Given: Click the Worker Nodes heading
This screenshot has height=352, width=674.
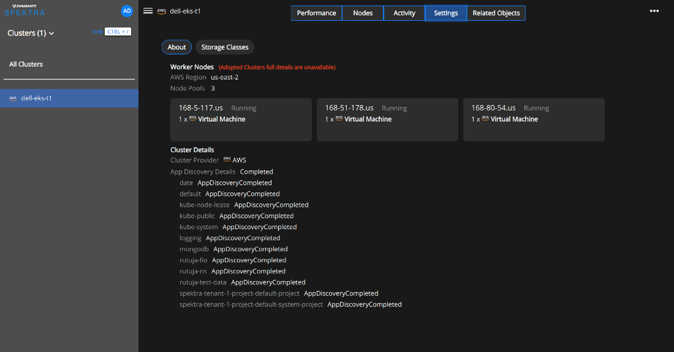Looking at the screenshot, I should [x=192, y=67].
